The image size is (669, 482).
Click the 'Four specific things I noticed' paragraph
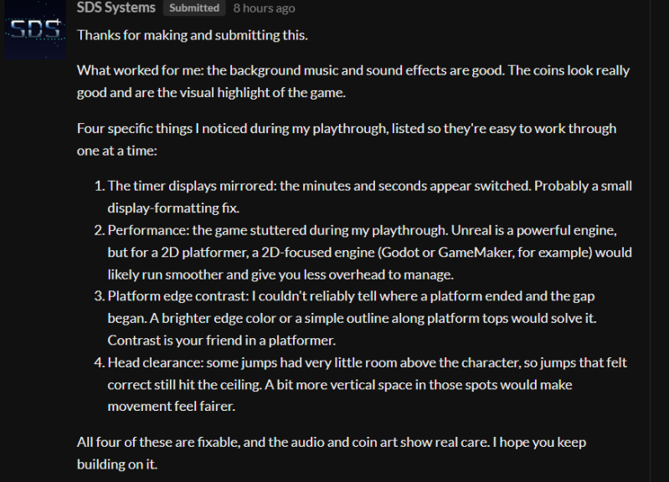click(347, 139)
